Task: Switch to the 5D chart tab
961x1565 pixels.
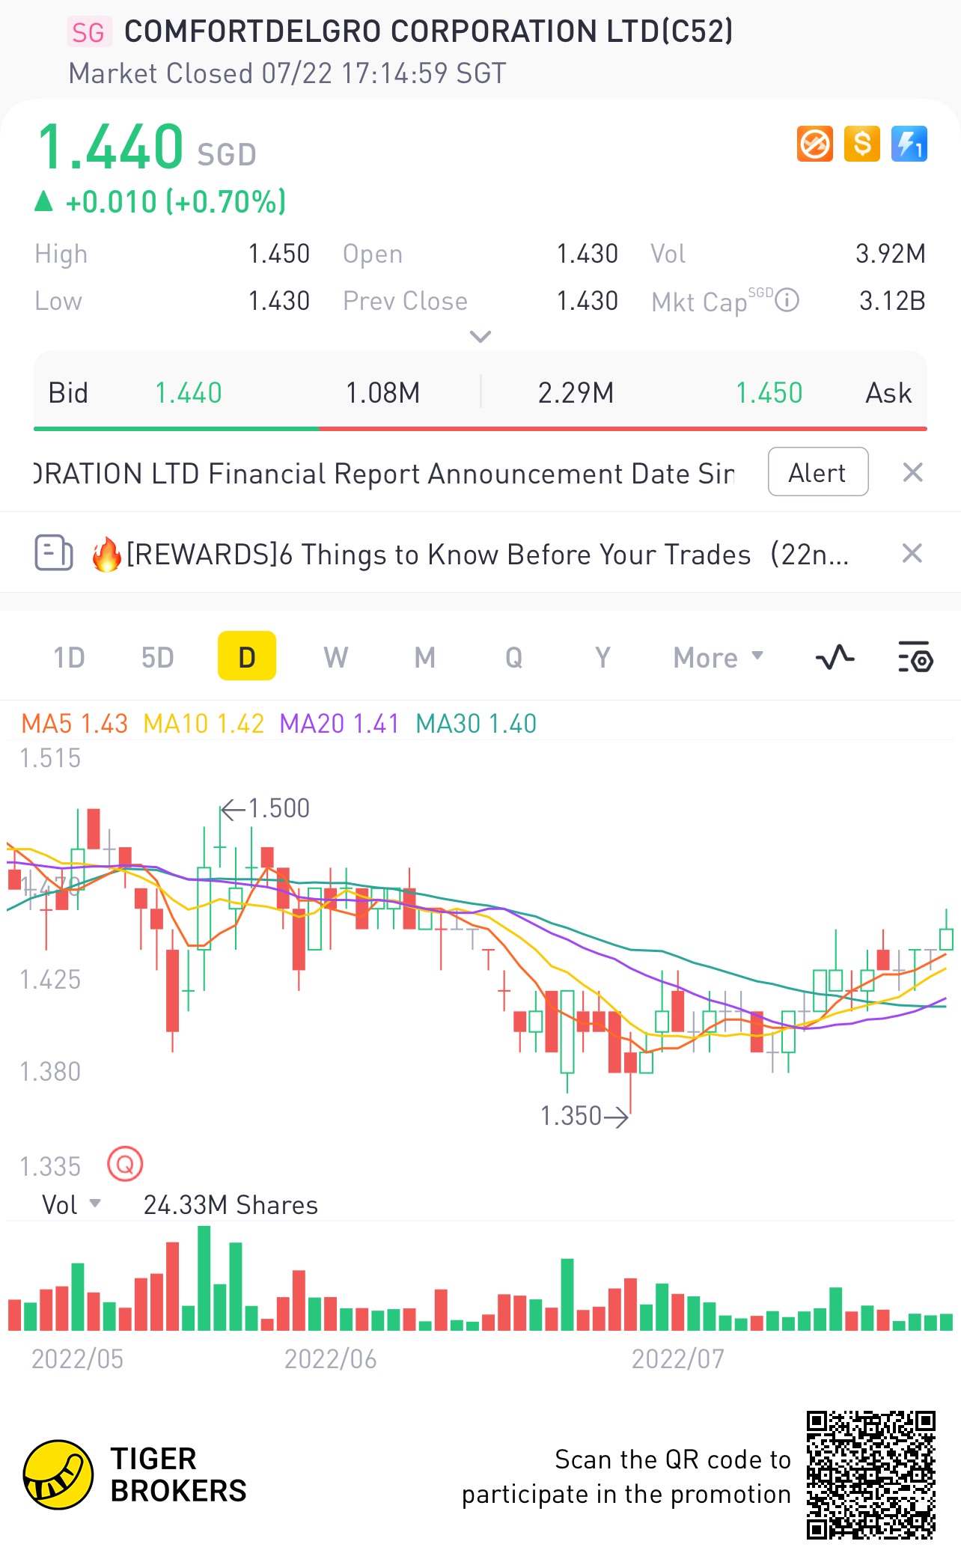Action: [157, 657]
